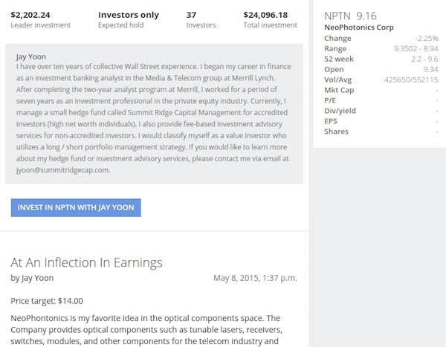Click the NeoPhotonics Corp company name
This screenshot has width=446, height=347.
[x=359, y=27]
